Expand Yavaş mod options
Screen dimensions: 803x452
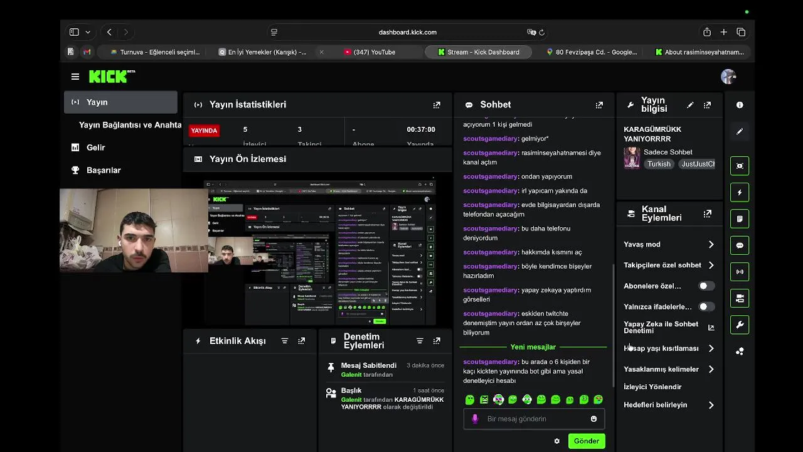coord(669,244)
